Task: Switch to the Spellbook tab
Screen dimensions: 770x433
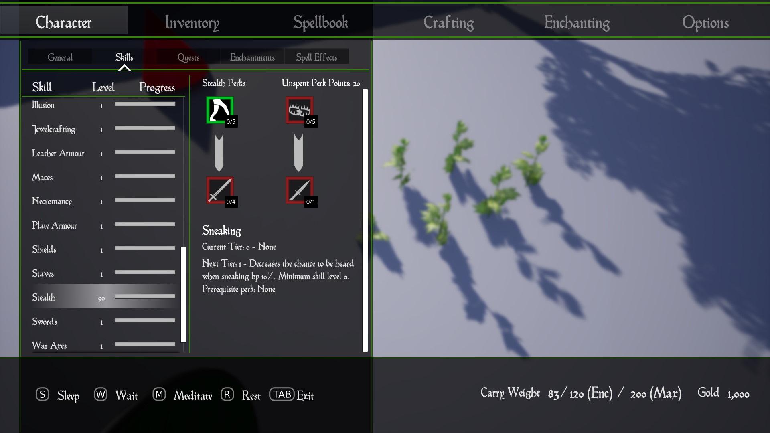Action: pos(320,22)
